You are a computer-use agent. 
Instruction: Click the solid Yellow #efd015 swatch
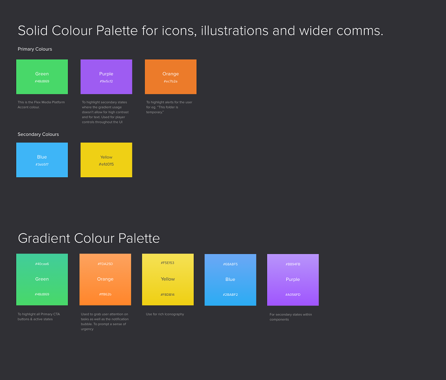[106, 160]
